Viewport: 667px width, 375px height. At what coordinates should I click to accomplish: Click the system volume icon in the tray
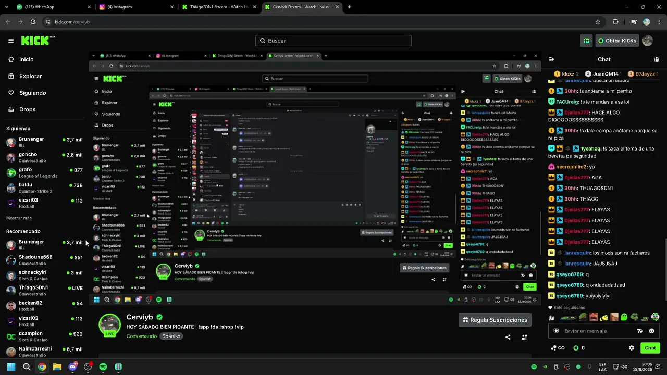pyautogui.click(x=625, y=367)
